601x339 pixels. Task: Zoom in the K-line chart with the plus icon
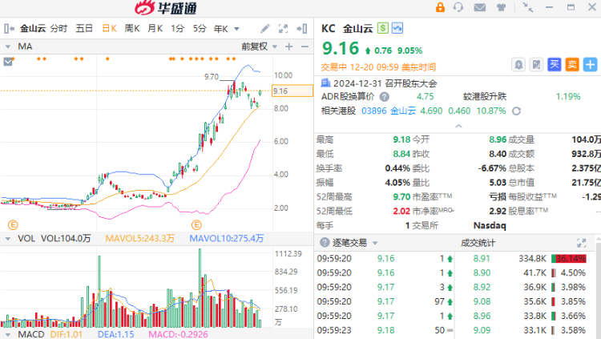coord(289,46)
